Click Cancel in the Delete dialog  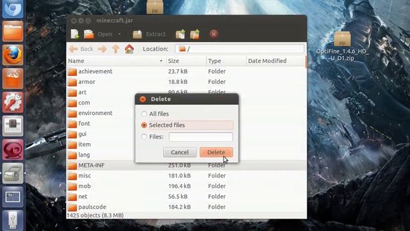(179, 152)
